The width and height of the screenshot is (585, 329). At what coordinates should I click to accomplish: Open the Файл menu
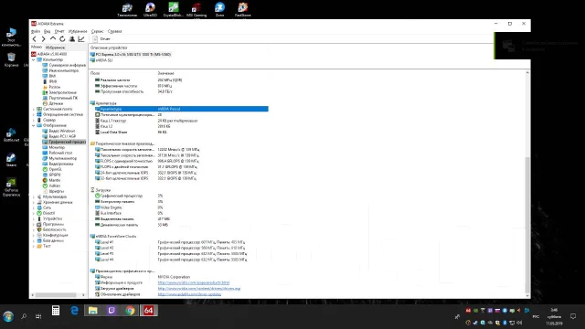(x=36, y=31)
